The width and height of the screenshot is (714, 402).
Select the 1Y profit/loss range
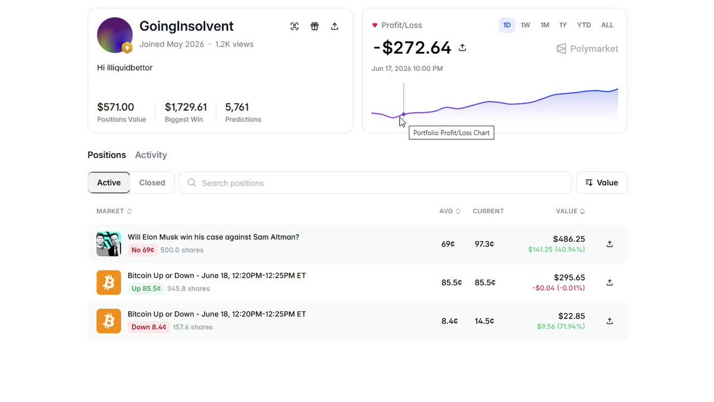563,25
